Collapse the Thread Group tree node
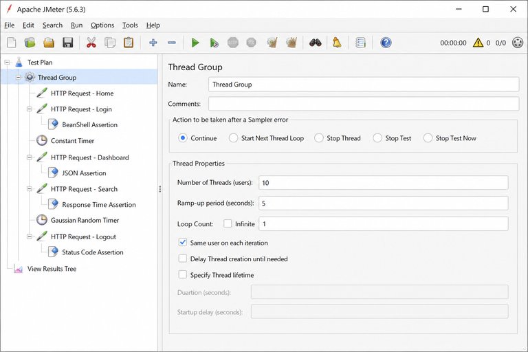The height and width of the screenshot is (352, 528). coord(18,78)
